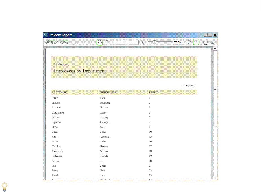This screenshot has width=261, height=192.
Task: Click the Macromedia FlashPaper logo
Action: click(57, 42)
